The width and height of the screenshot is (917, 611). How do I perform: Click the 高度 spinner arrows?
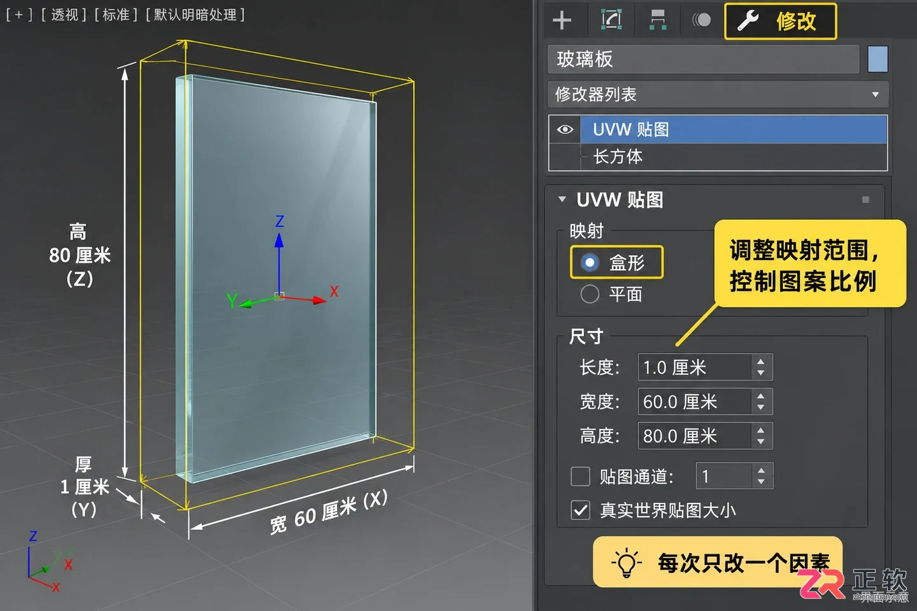(761, 436)
